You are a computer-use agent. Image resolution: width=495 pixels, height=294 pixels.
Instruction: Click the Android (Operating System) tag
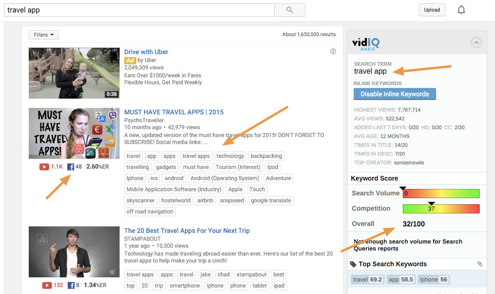tap(225, 178)
